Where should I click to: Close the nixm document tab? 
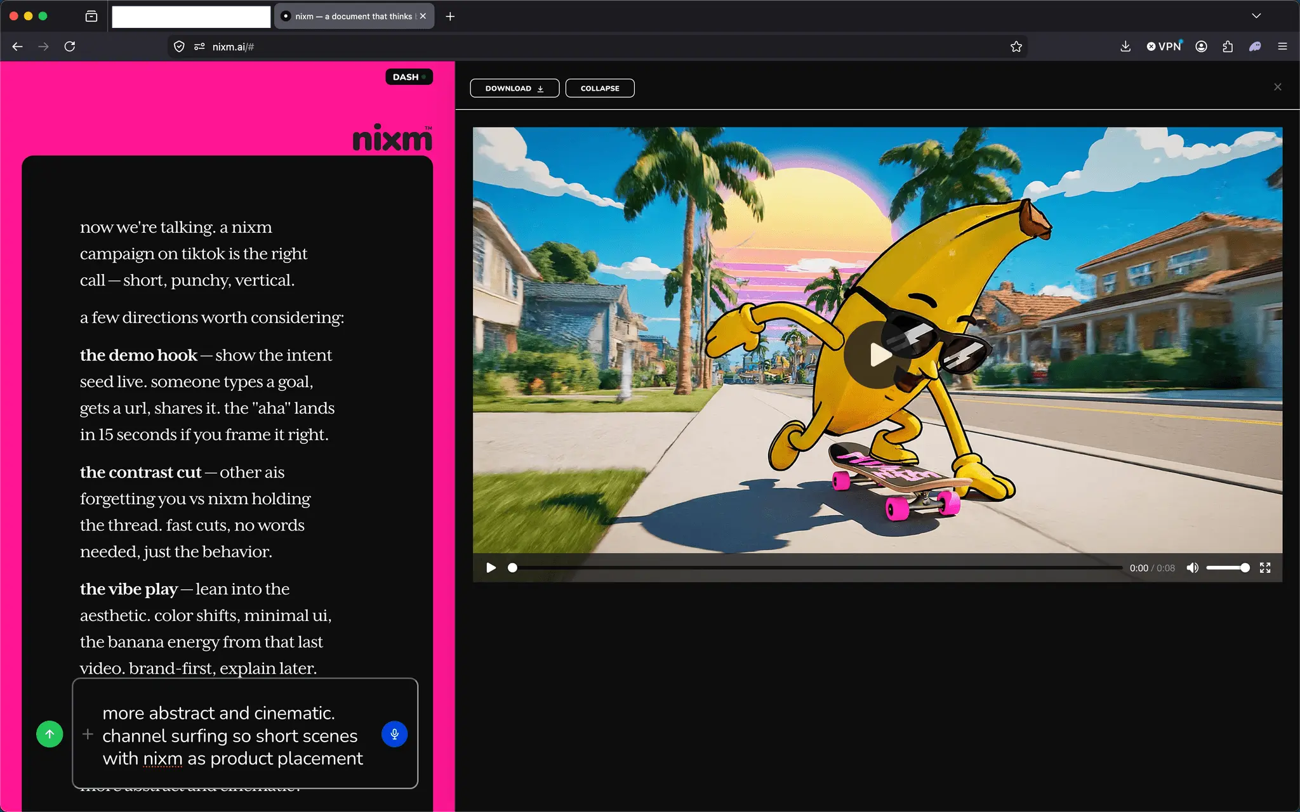pyautogui.click(x=423, y=16)
